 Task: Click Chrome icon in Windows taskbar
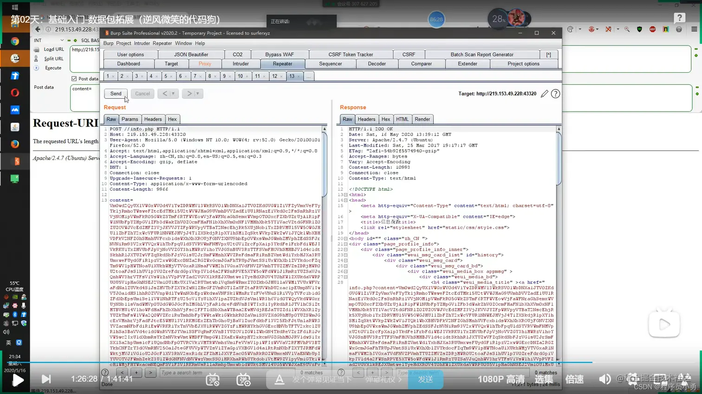click(x=15, y=41)
